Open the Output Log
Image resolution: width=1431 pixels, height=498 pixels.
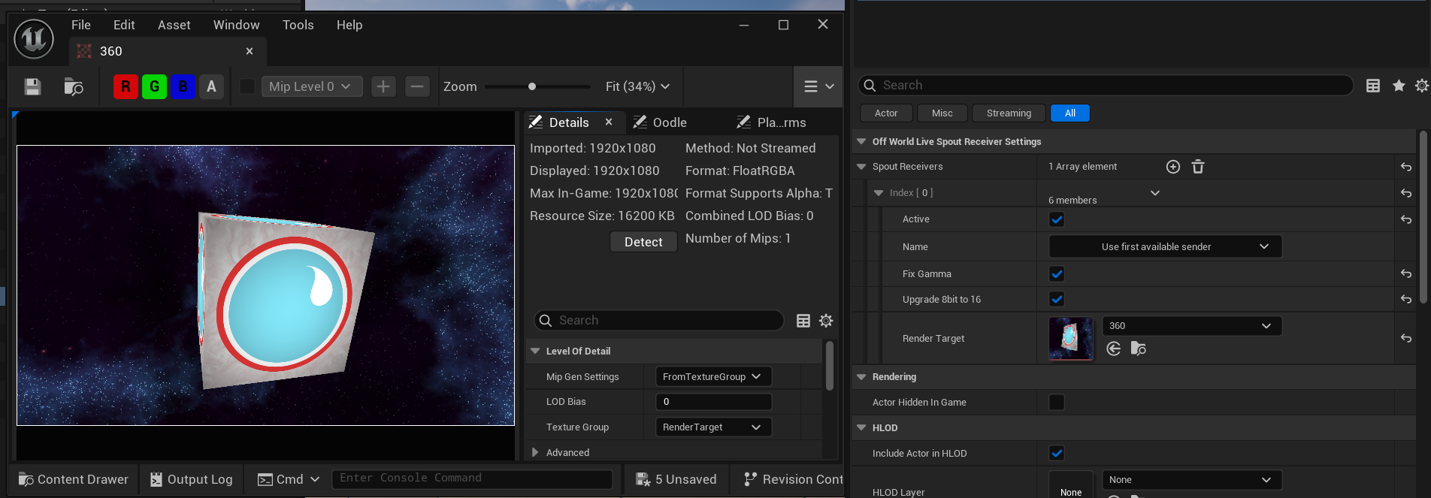coord(191,479)
